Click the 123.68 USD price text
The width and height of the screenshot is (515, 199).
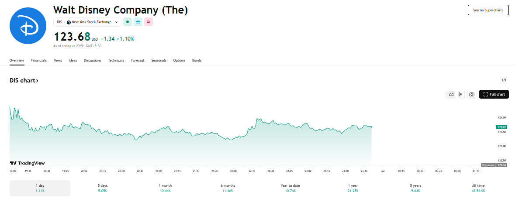(x=76, y=37)
